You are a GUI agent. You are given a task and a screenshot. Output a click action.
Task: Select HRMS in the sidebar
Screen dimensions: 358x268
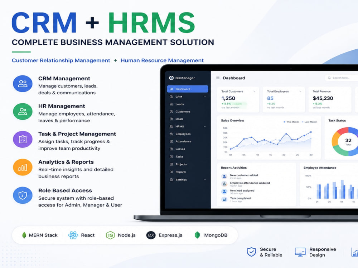click(188, 126)
